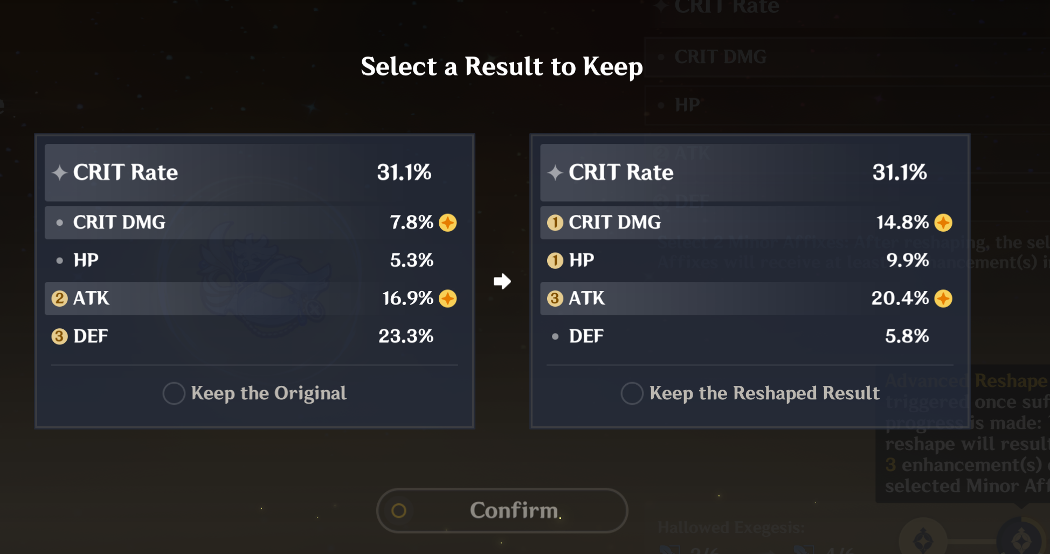Click the white arrow between the result panels
This screenshot has width=1050, height=554.
pyautogui.click(x=502, y=281)
